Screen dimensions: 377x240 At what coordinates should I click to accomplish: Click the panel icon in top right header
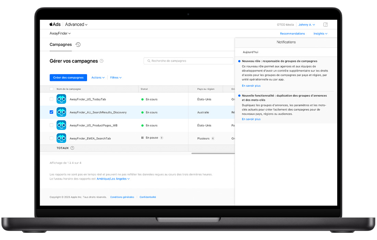coord(326,25)
